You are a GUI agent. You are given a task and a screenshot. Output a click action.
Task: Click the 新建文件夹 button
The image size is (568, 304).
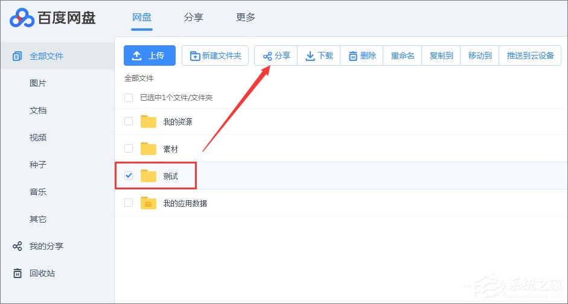(215, 55)
